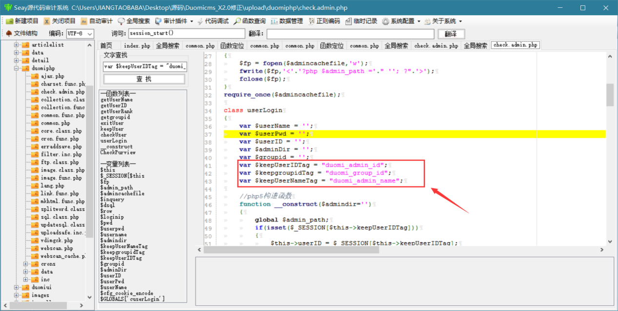Open the 审计插件 dropdown menu
The image size is (618, 311).
click(x=174, y=21)
